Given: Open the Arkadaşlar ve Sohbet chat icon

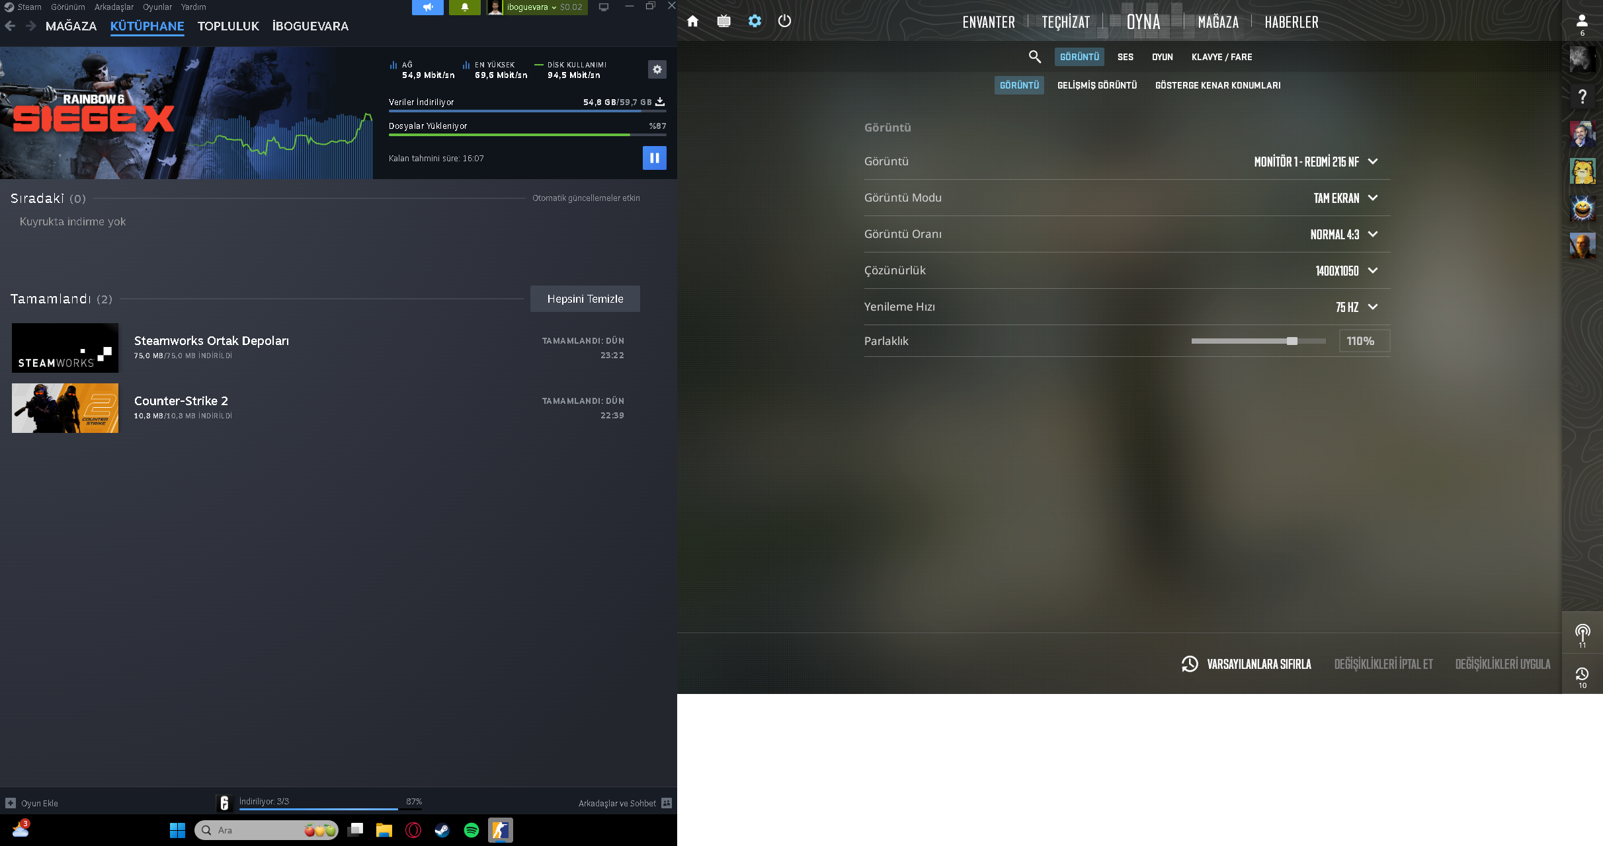Looking at the screenshot, I should pos(667,803).
